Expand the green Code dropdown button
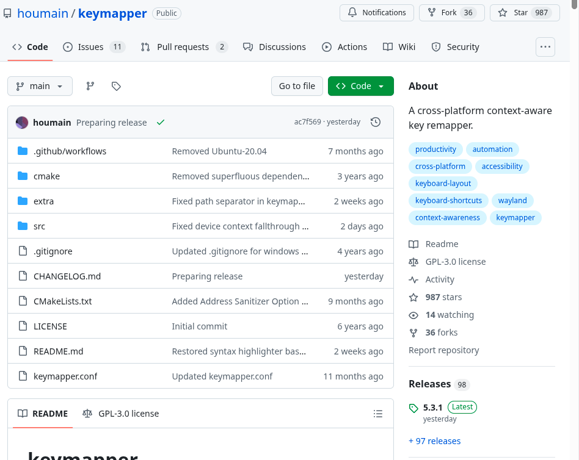The image size is (579, 460). point(360,86)
